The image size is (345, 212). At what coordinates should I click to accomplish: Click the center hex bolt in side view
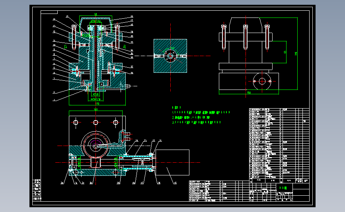246,37
